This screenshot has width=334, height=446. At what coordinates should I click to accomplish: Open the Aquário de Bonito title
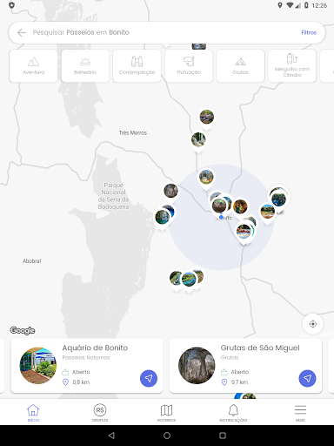(x=95, y=348)
